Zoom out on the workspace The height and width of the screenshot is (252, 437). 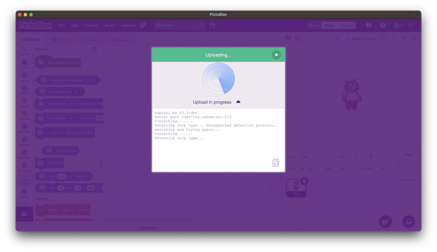pos(270,198)
